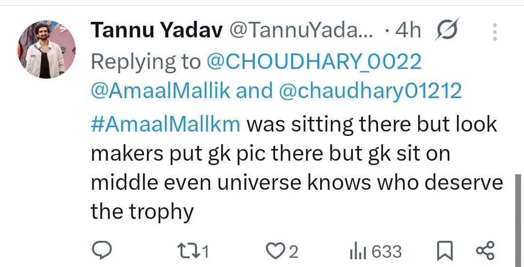Image resolution: width=524 pixels, height=267 pixels.
Task: Go to the @chaudhary01212 profile
Action: coord(369,91)
